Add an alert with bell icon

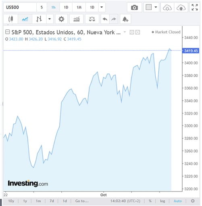tap(125, 19)
